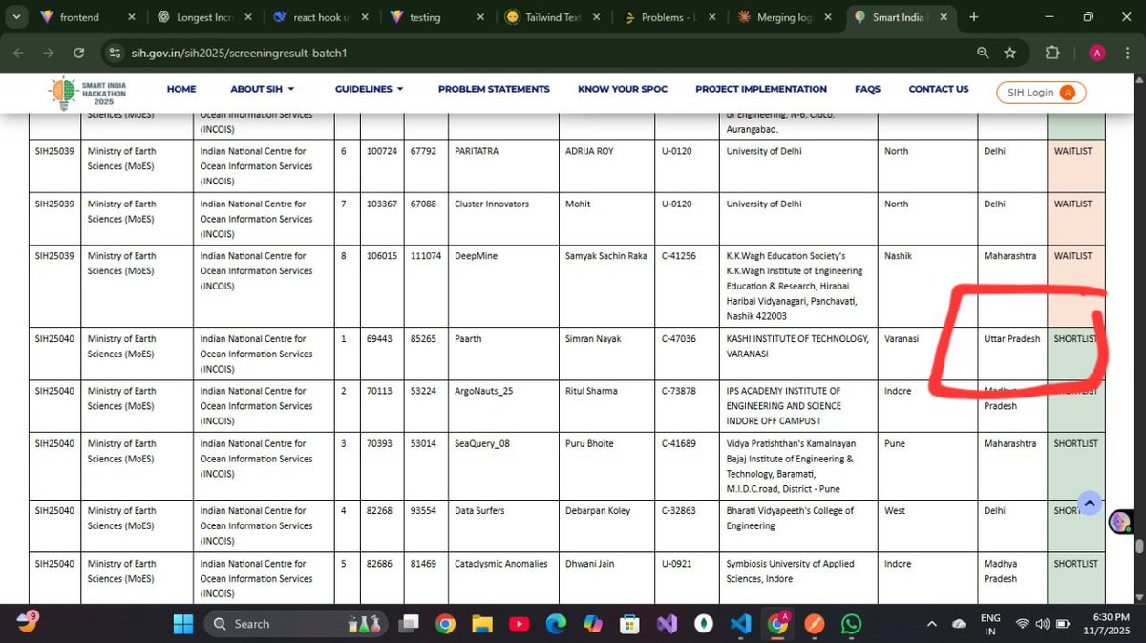Viewport: 1146px width, 643px height.
Task: Click the browser extensions puzzle icon
Action: pos(1052,53)
